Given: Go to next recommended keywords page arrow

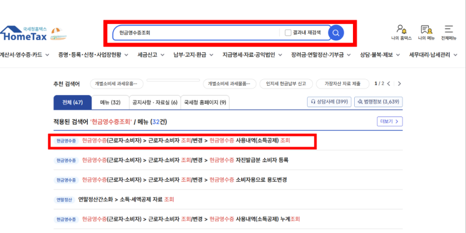Looking at the screenshot, I should click(x=399, y=84).
